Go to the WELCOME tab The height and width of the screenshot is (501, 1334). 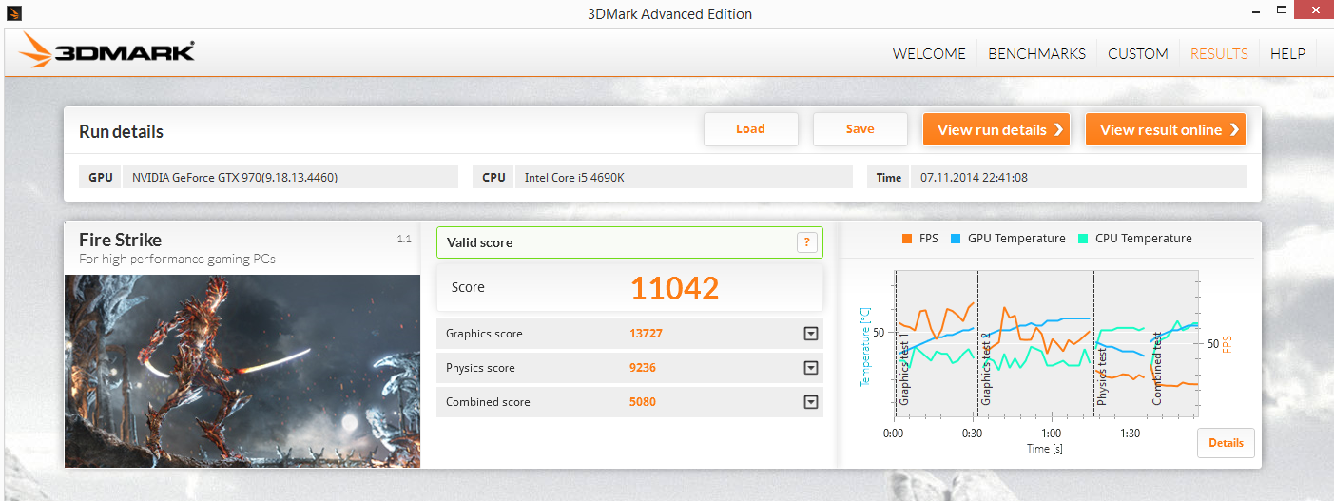[x=929, y=53]
